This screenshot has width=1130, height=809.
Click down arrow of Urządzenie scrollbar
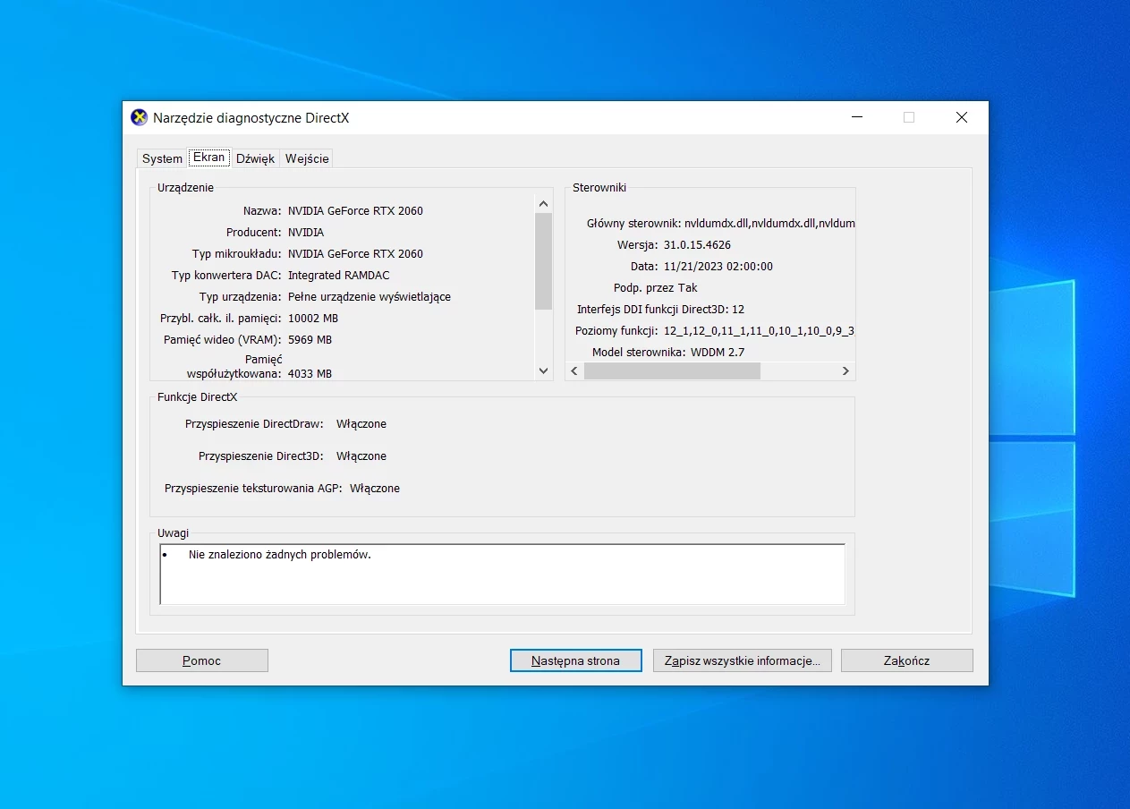tap(543, 370)
